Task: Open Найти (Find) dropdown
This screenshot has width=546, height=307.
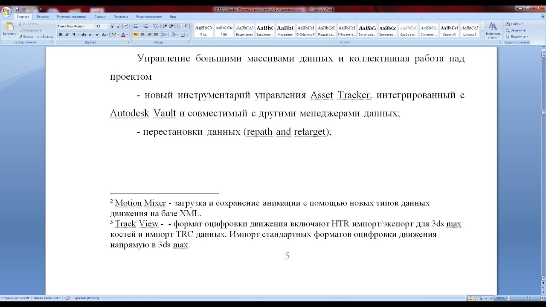Action: (514, 24)
